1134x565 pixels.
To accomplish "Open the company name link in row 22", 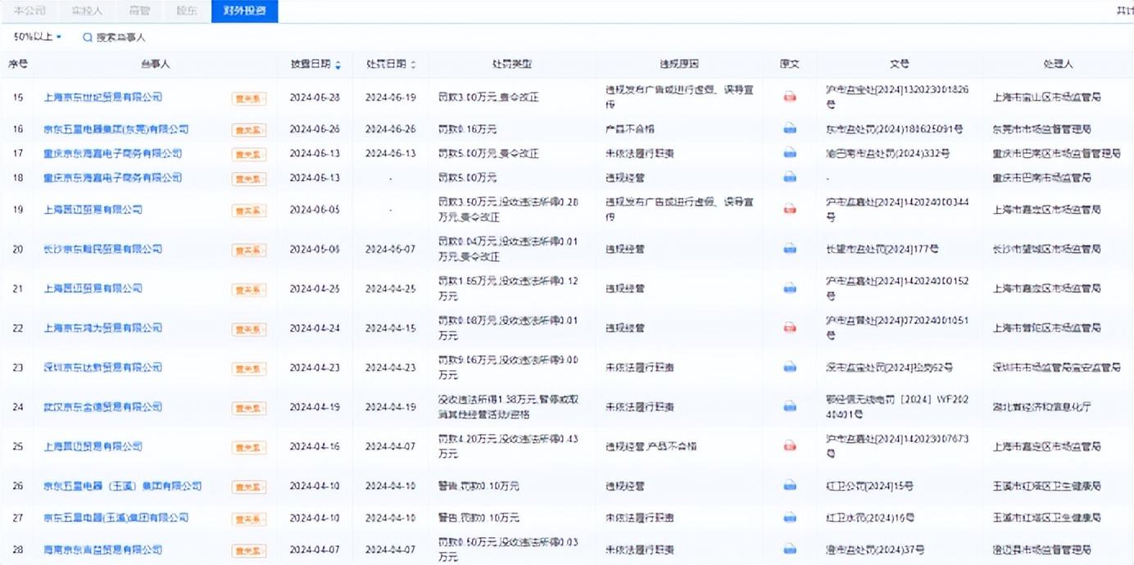I will point(102,328).
